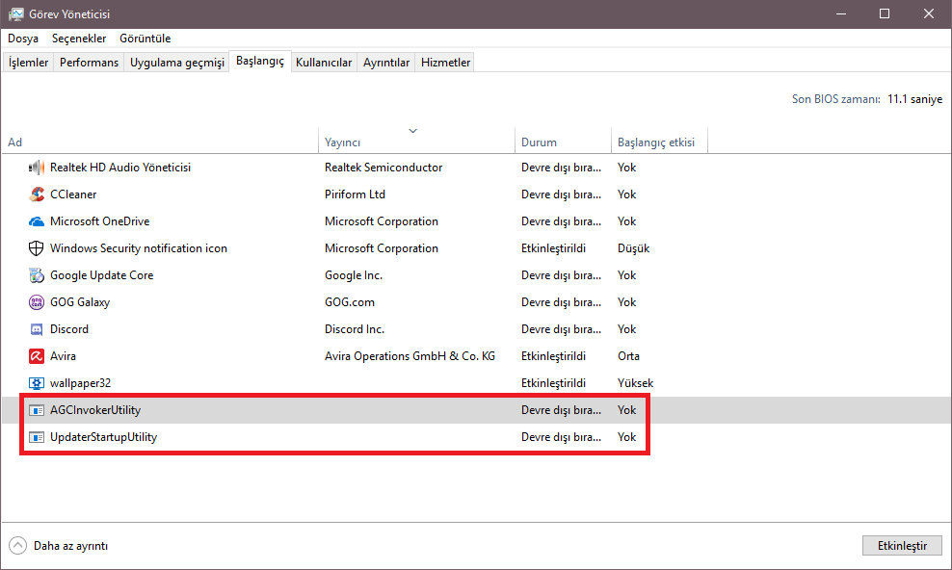Click the Yüksek startup impact value
The image size is (952, 570).
coord(636,383)
